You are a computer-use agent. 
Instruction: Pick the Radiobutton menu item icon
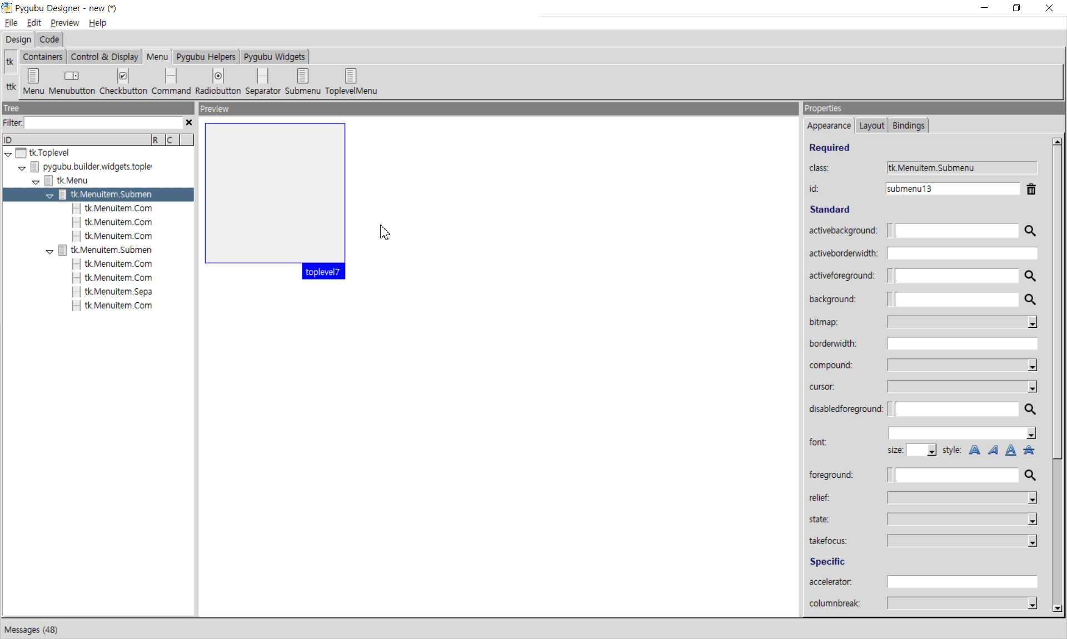(218, 76)
